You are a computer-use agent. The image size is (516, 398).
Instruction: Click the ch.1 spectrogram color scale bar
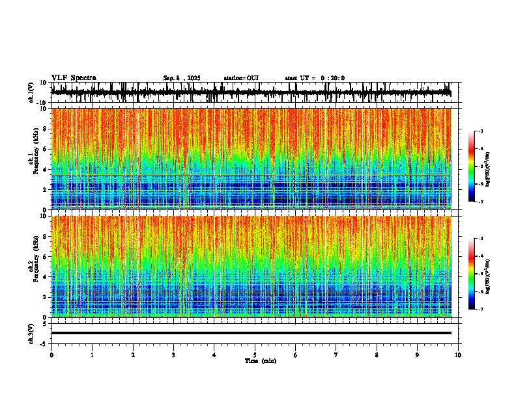click(471, 166)
